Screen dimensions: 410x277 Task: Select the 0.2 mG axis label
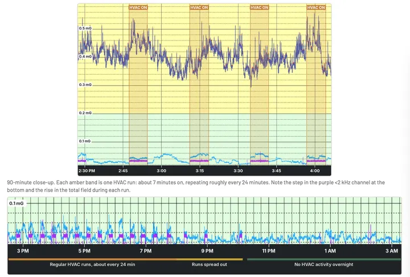[x=85, y=113]
